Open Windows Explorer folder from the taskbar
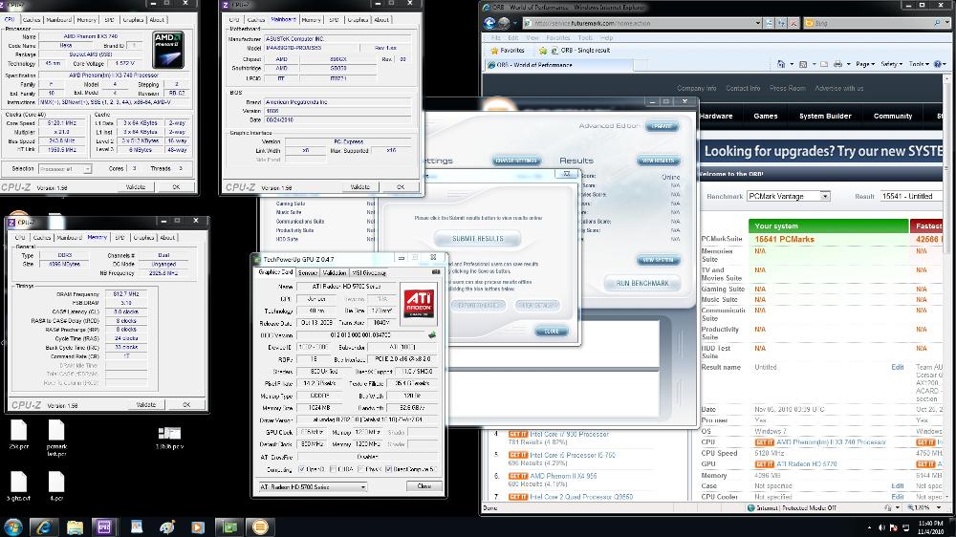The height and width of the screenshot is (537, 956). (x=75, y=526)
